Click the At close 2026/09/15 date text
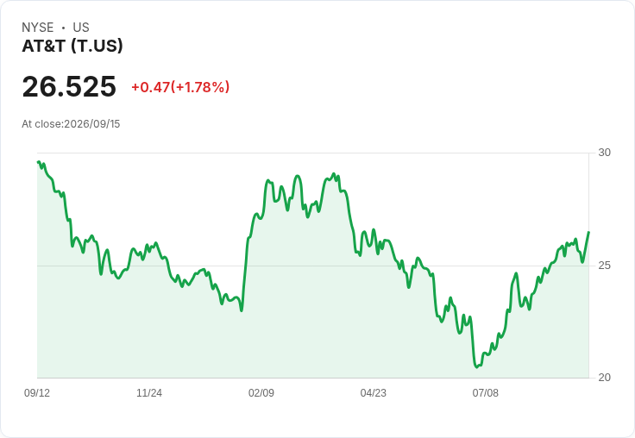Image resolution: width=635 pixels, height=438 pixels. click(71, 124)
